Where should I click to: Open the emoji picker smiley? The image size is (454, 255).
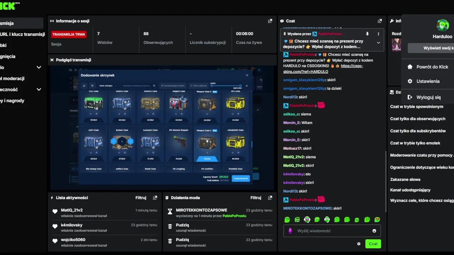pos(374,231)
